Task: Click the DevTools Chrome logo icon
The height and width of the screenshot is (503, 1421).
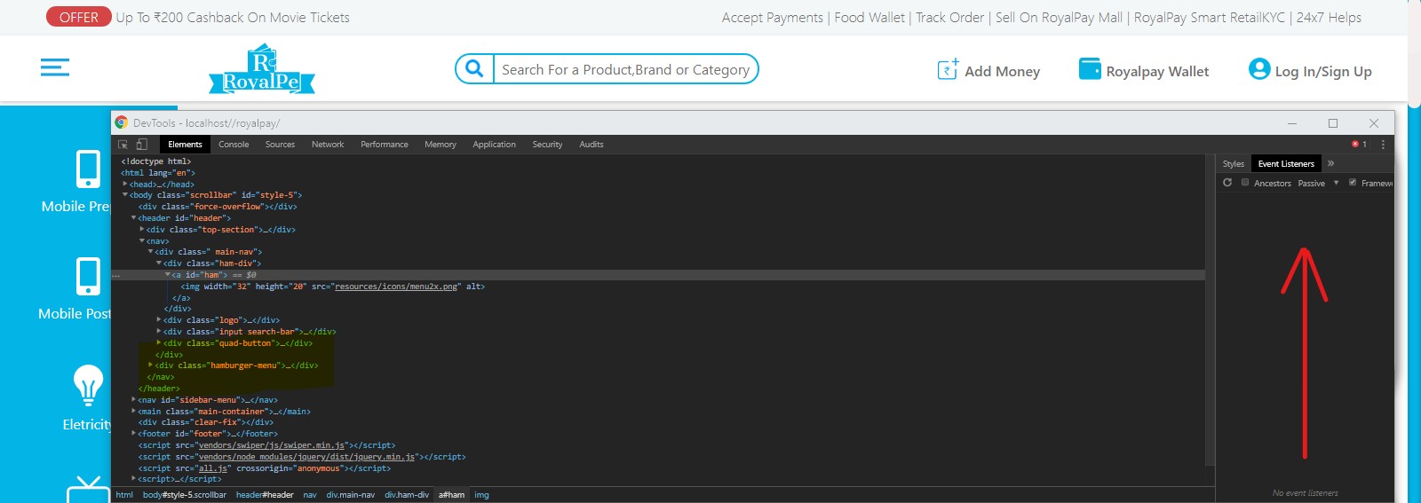Action: click(x=122, y=122)
